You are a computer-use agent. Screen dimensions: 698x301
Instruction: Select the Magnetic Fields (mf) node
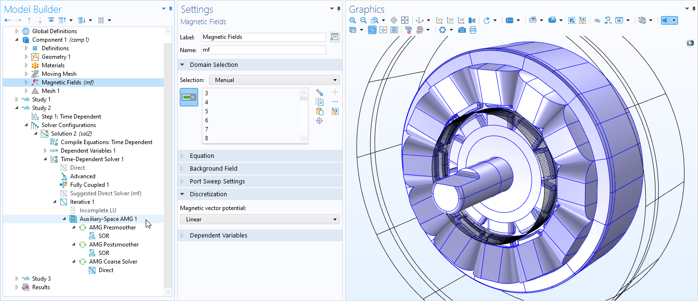(67, 82)
